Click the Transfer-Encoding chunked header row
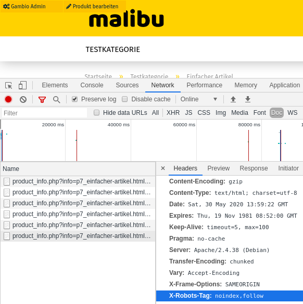 point(211,261)
